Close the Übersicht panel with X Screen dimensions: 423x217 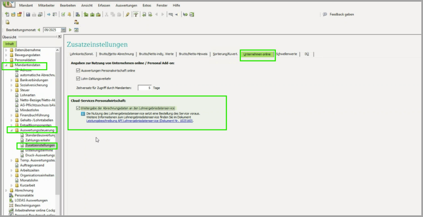coord(59,37)
